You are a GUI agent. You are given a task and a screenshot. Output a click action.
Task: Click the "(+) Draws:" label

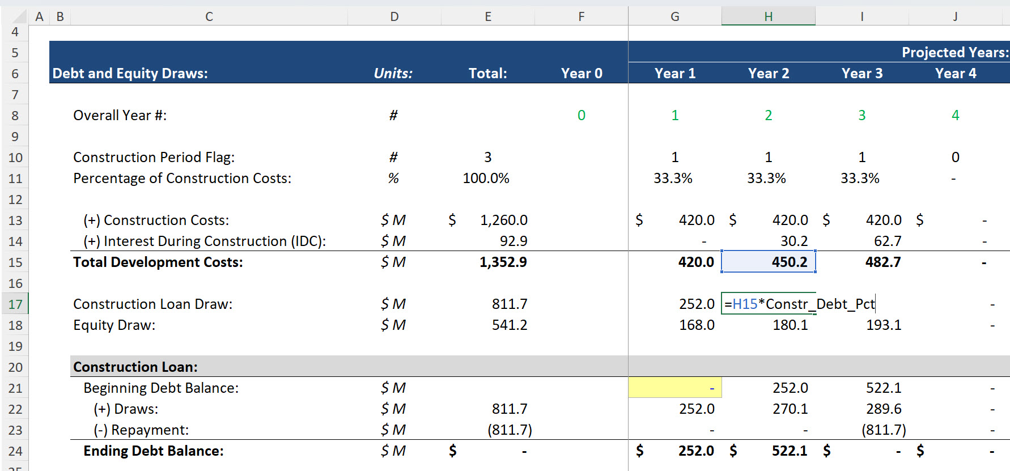(x=126, y=409)
